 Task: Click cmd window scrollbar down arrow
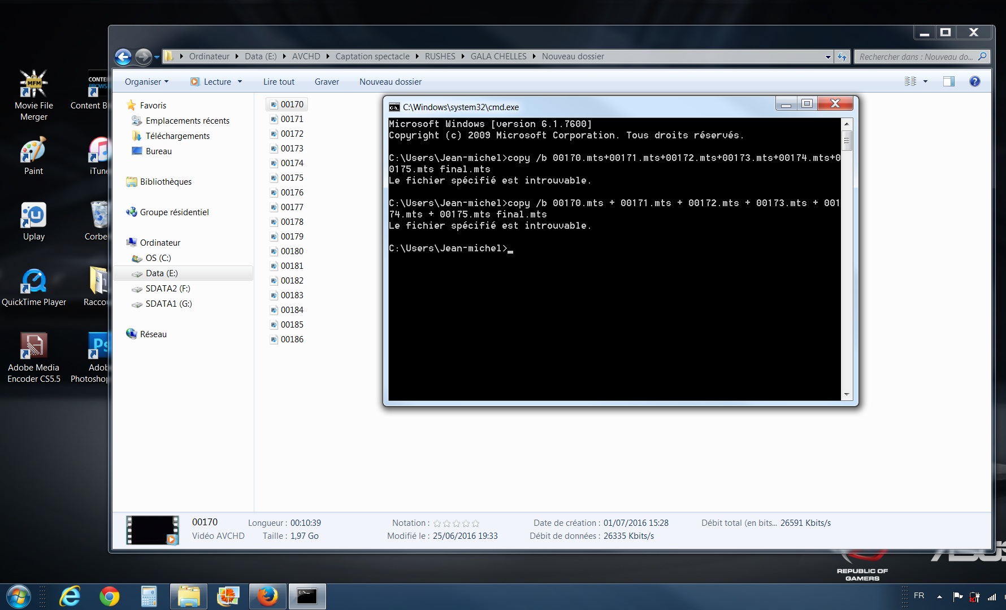coord(847,394)
